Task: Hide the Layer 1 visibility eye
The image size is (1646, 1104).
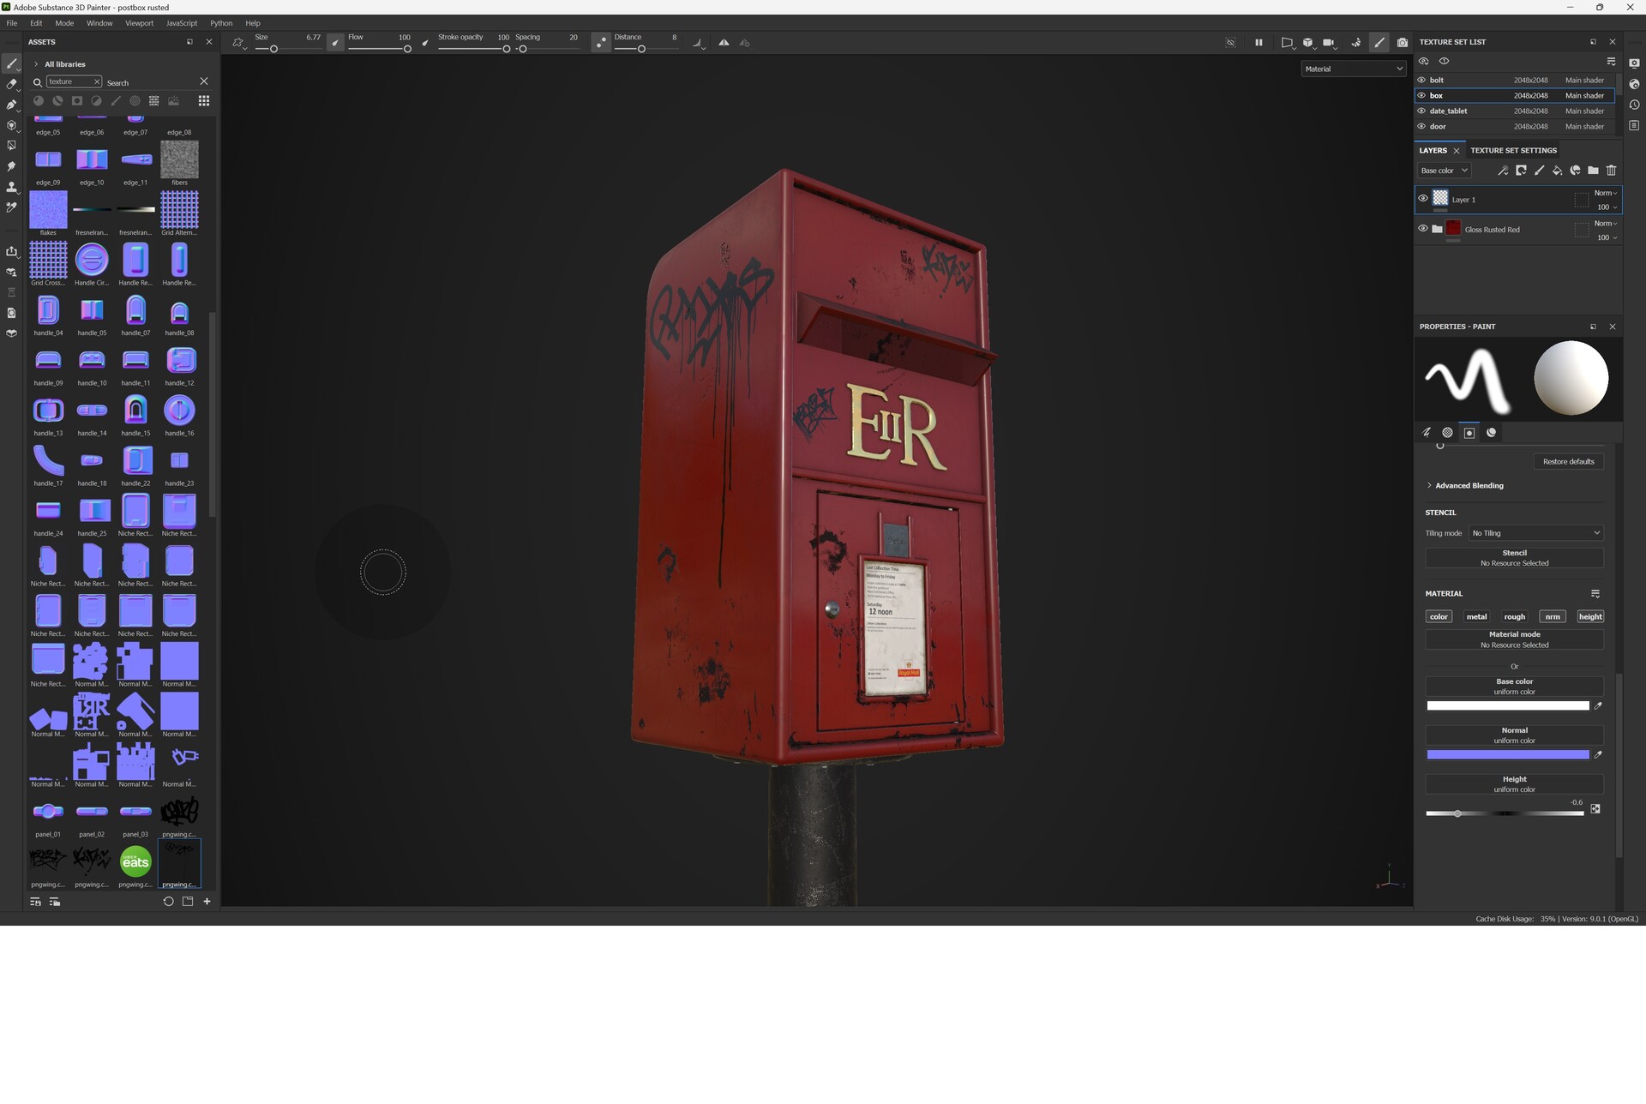Action: (1423, 199)
